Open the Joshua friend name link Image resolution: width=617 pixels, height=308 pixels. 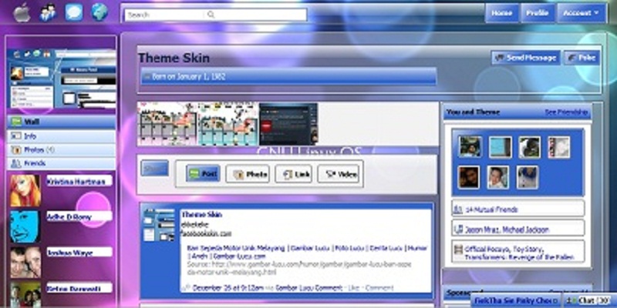pos(70,253)
